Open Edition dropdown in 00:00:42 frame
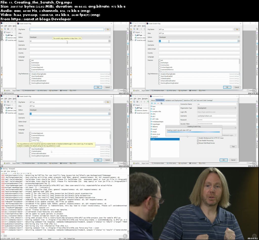Screen dimensions: 259x240 pos(70,37)
